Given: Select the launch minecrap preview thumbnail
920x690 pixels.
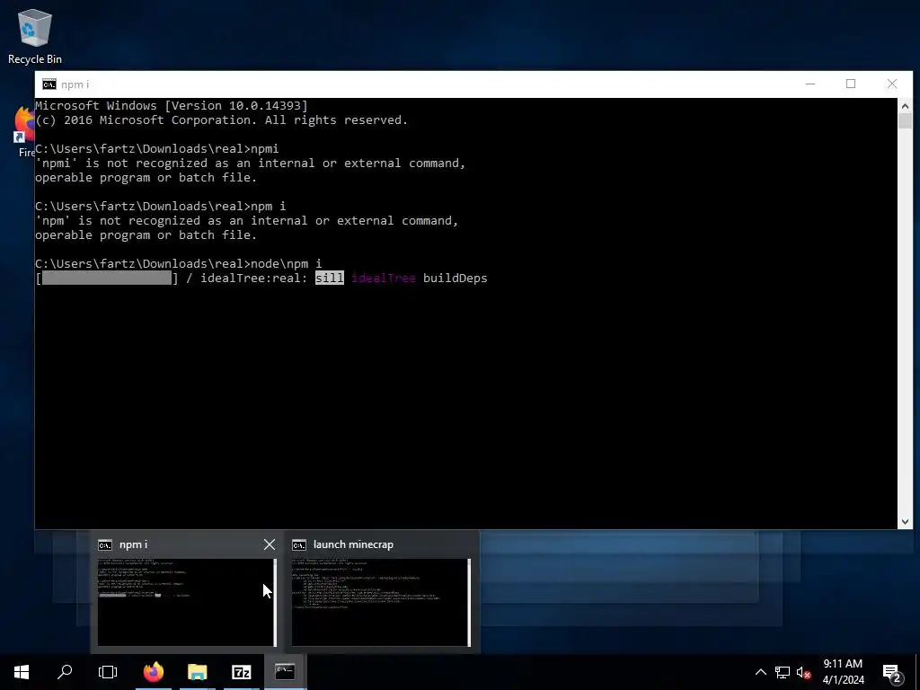Looking at the screenshot, I should click(381, 602).
